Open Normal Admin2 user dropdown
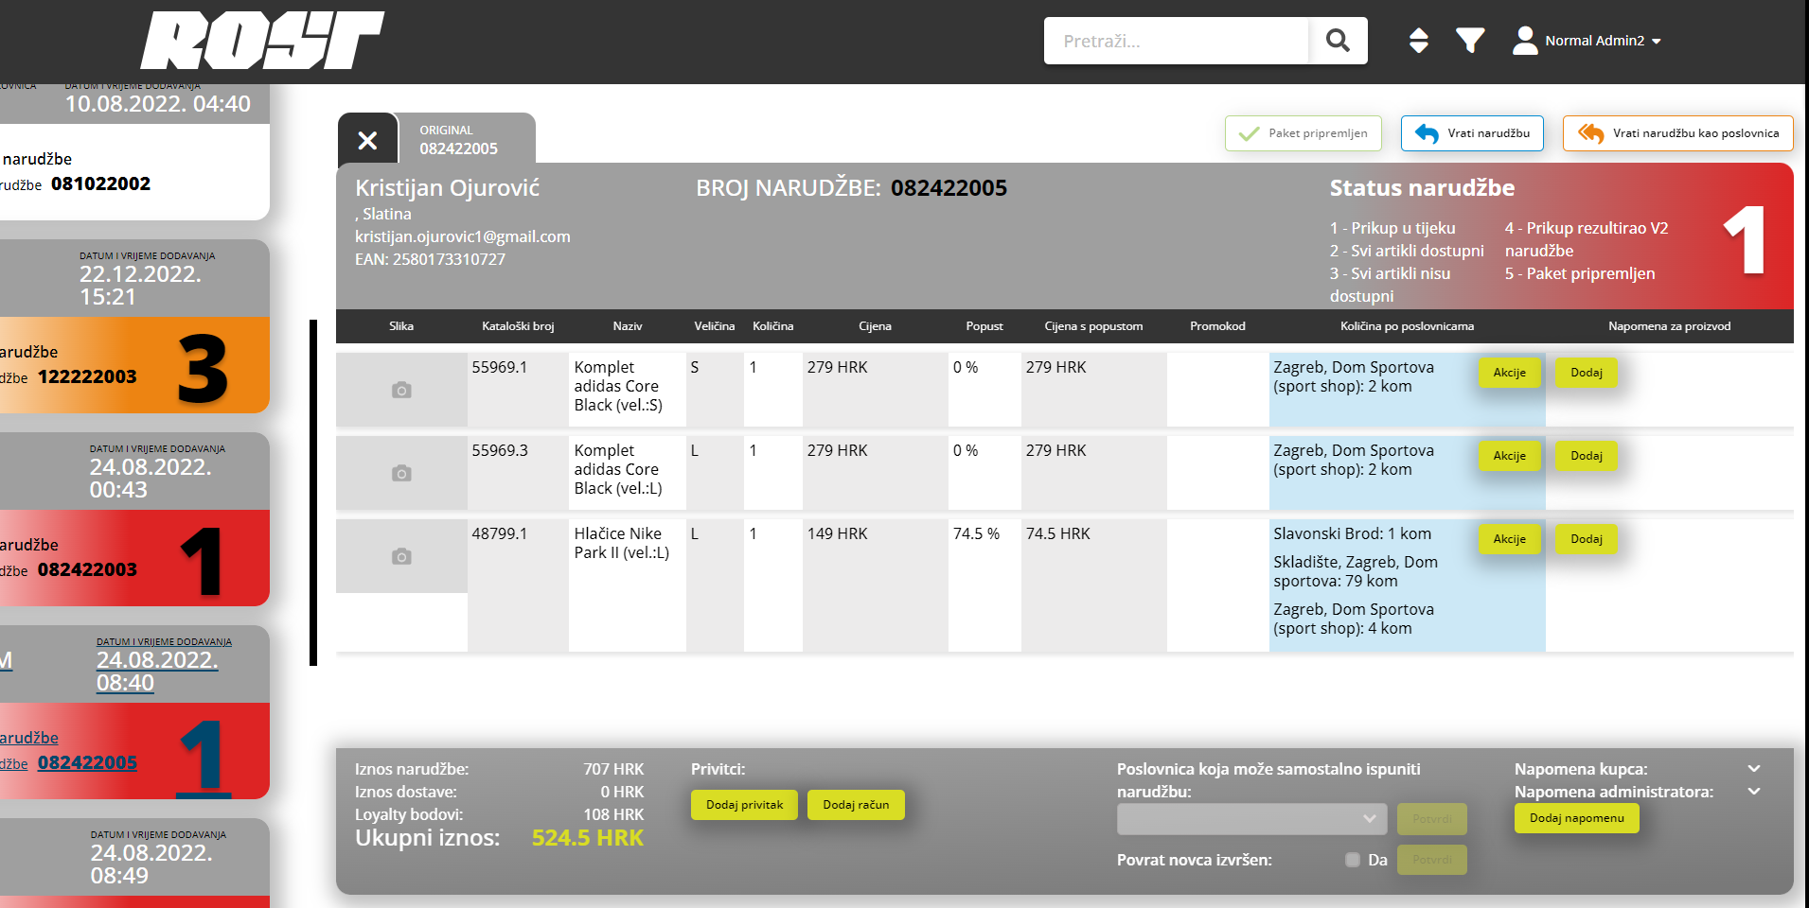 [x=1604, y=41]
